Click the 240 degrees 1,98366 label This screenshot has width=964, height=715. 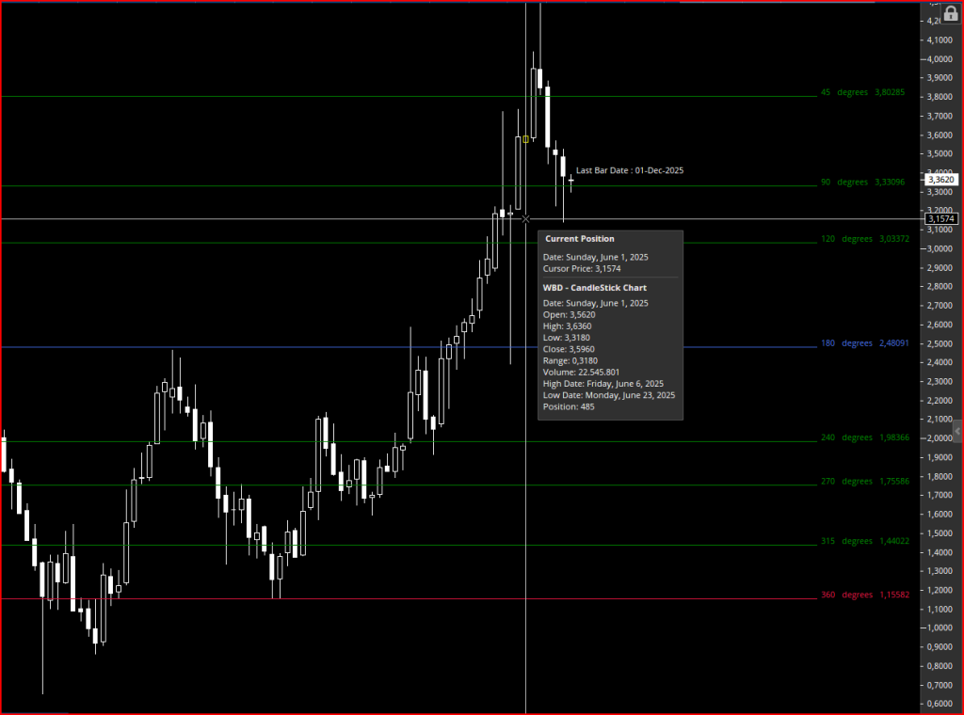click(864, 437)
